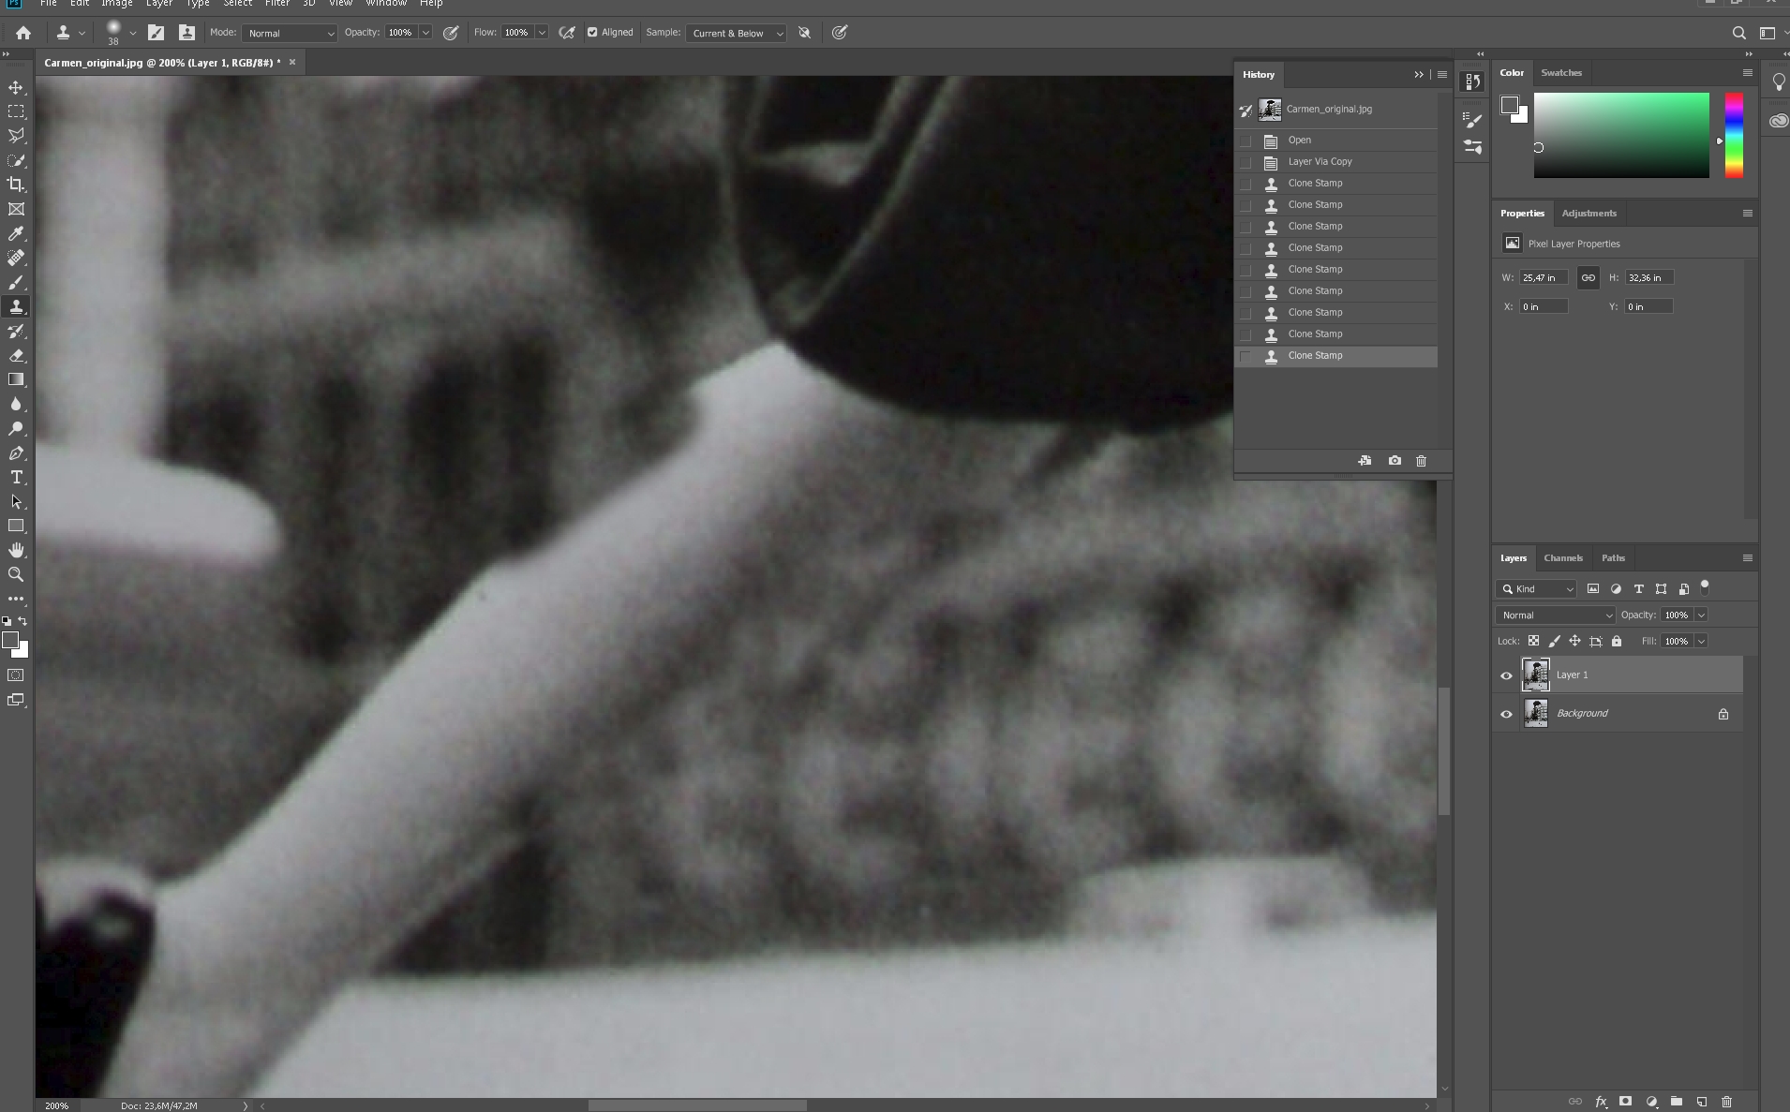Select the Zoom tool

tap(16, 574)
